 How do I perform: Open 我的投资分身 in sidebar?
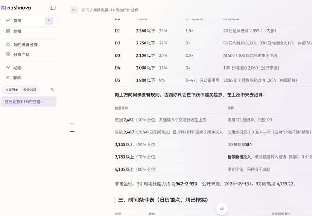pyautogui.click(x=28, y=44)
